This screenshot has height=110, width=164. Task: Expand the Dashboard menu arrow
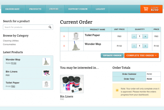[x=22, y=9]
